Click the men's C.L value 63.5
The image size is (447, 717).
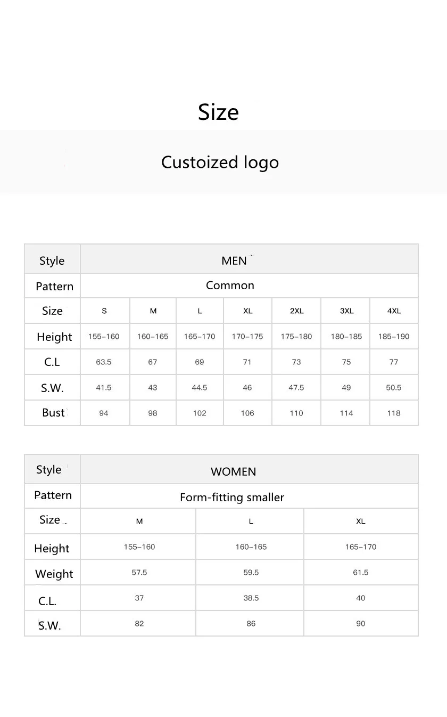104,362
